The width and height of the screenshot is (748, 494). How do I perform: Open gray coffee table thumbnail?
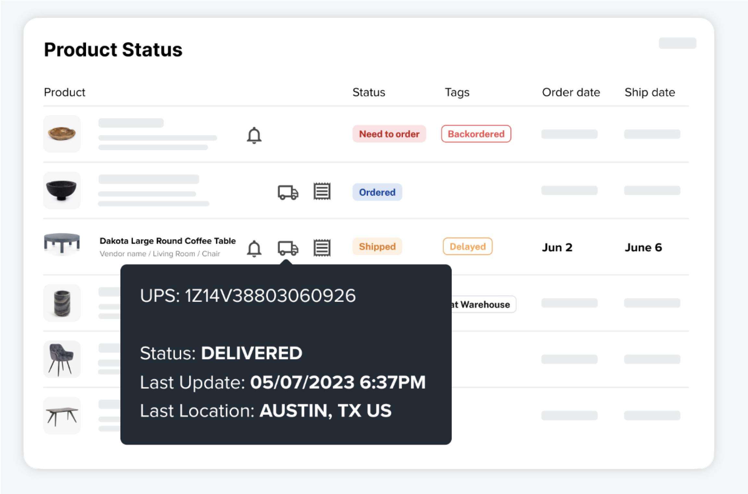[x=62, y=243]
